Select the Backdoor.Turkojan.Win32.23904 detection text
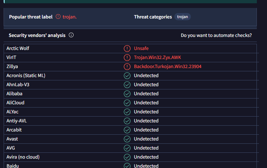This screenshot has height=168, width=267. [168, 66]
